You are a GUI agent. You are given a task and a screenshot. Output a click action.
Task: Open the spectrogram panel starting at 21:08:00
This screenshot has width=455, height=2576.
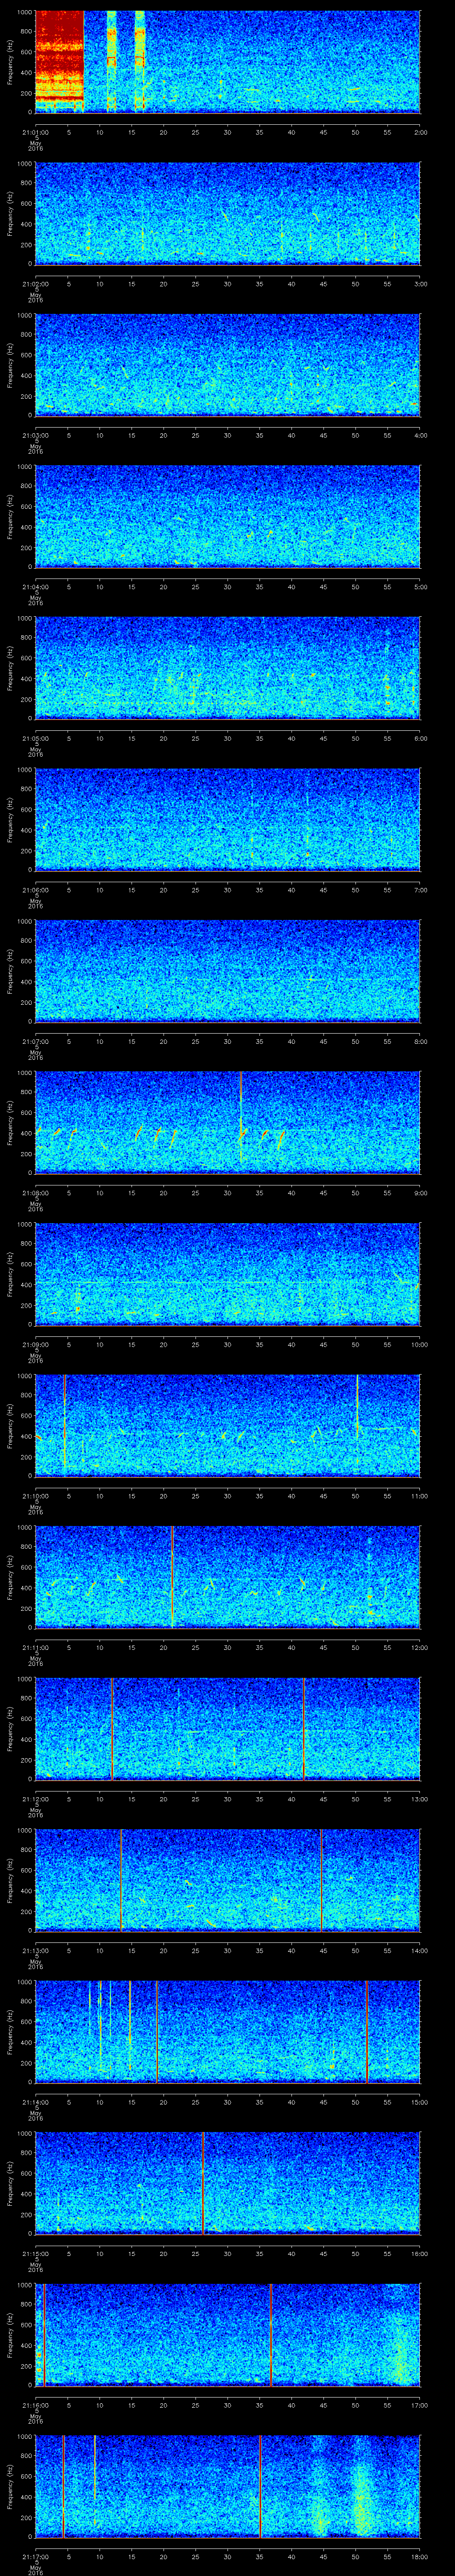click(227, 1123)
